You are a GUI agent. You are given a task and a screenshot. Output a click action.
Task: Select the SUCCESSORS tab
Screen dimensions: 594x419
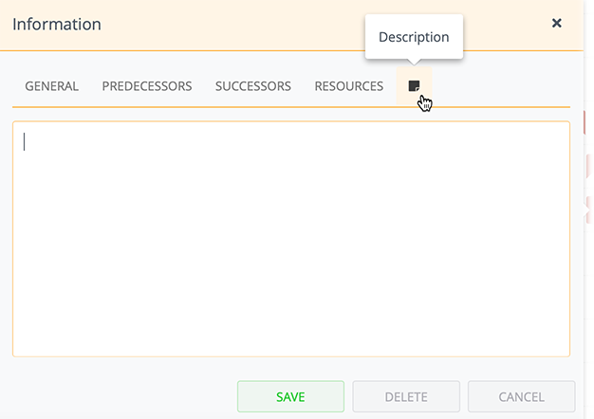[x=253, y=86]
